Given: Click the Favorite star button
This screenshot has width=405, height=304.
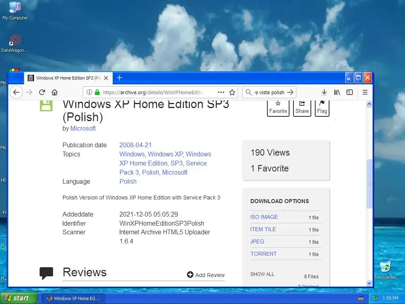Looking at the screenshot, I should coord(278,108).
